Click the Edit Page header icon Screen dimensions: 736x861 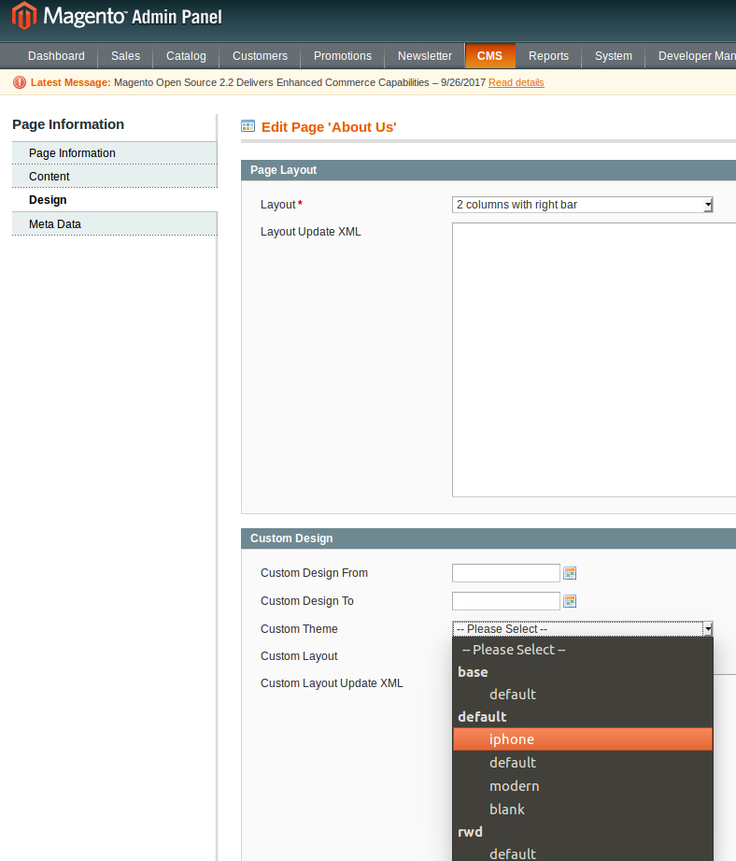[x=248, y=126]
